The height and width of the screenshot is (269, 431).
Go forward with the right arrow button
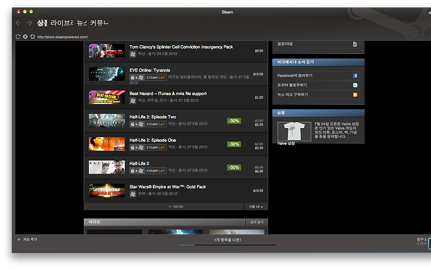(x=29, y=23)
